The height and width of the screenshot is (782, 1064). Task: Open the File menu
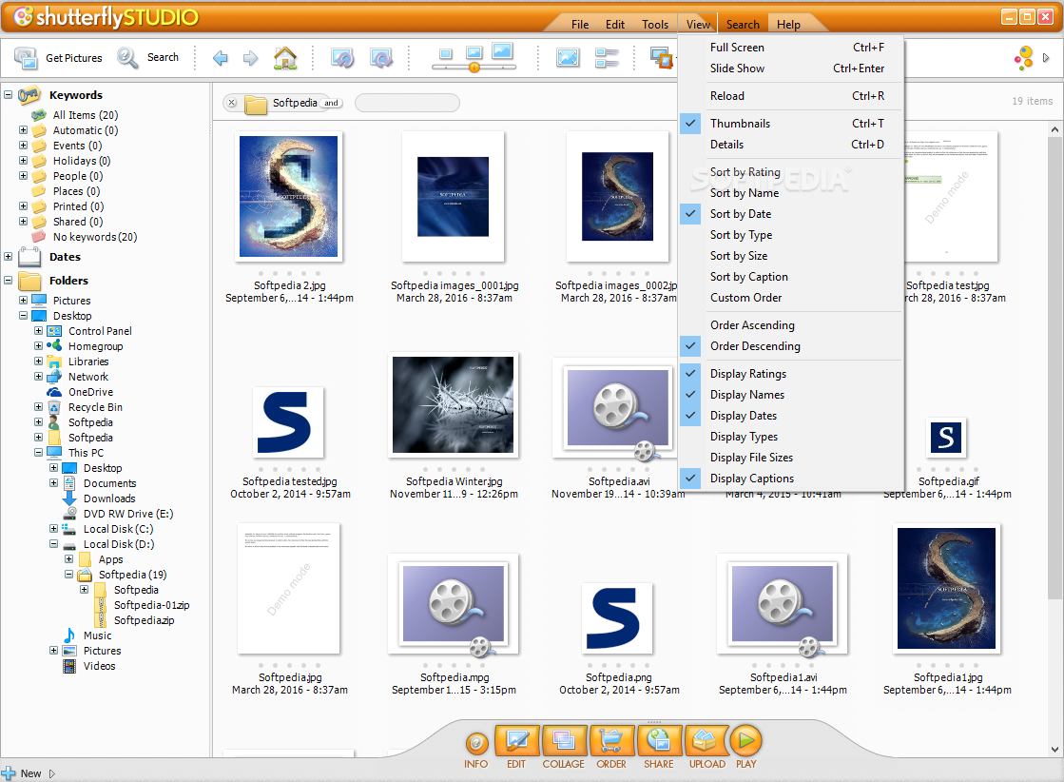tap(579, 25)
